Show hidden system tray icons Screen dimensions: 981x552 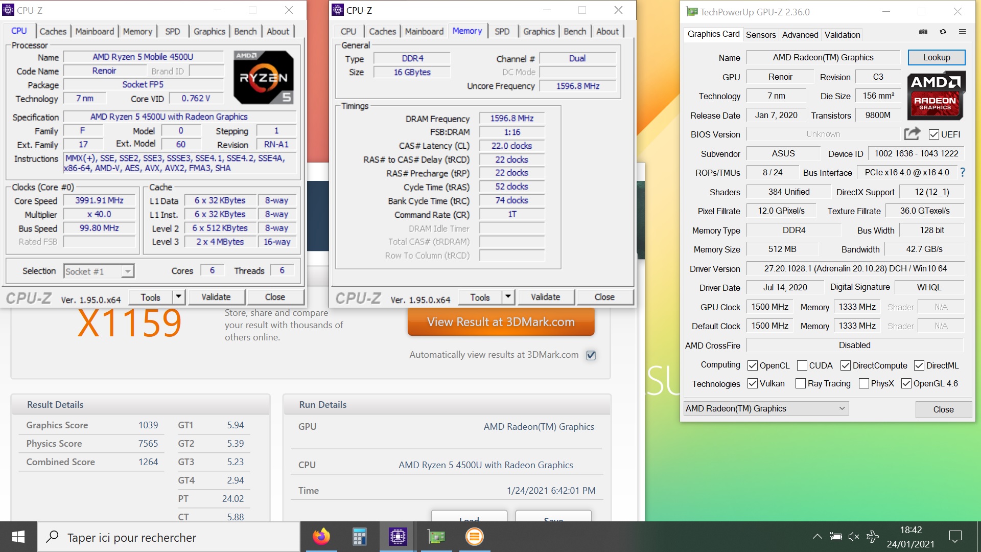tap(817, 537)
